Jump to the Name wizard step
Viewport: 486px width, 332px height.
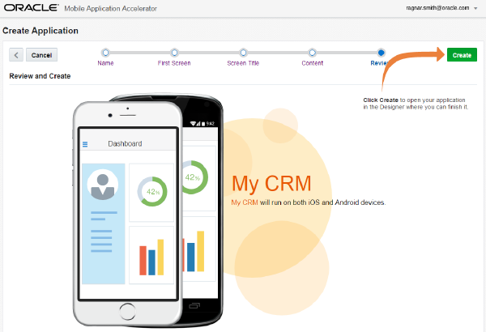click(x=105, y=63)
